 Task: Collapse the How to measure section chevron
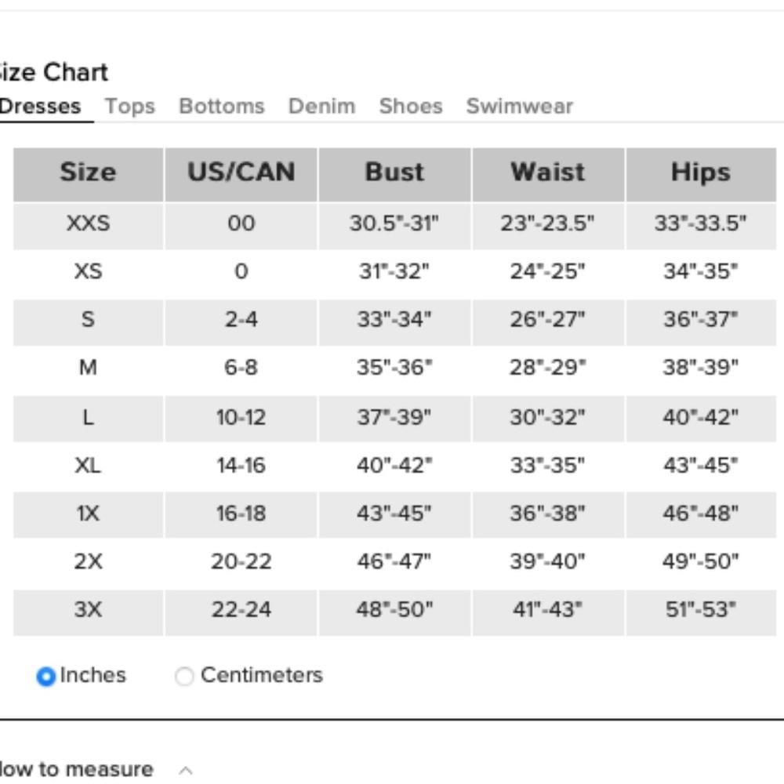[x=186, y=770]
